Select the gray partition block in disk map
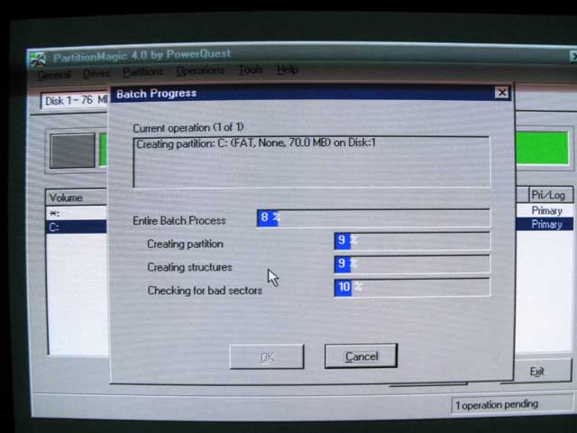 coord(72,151)
